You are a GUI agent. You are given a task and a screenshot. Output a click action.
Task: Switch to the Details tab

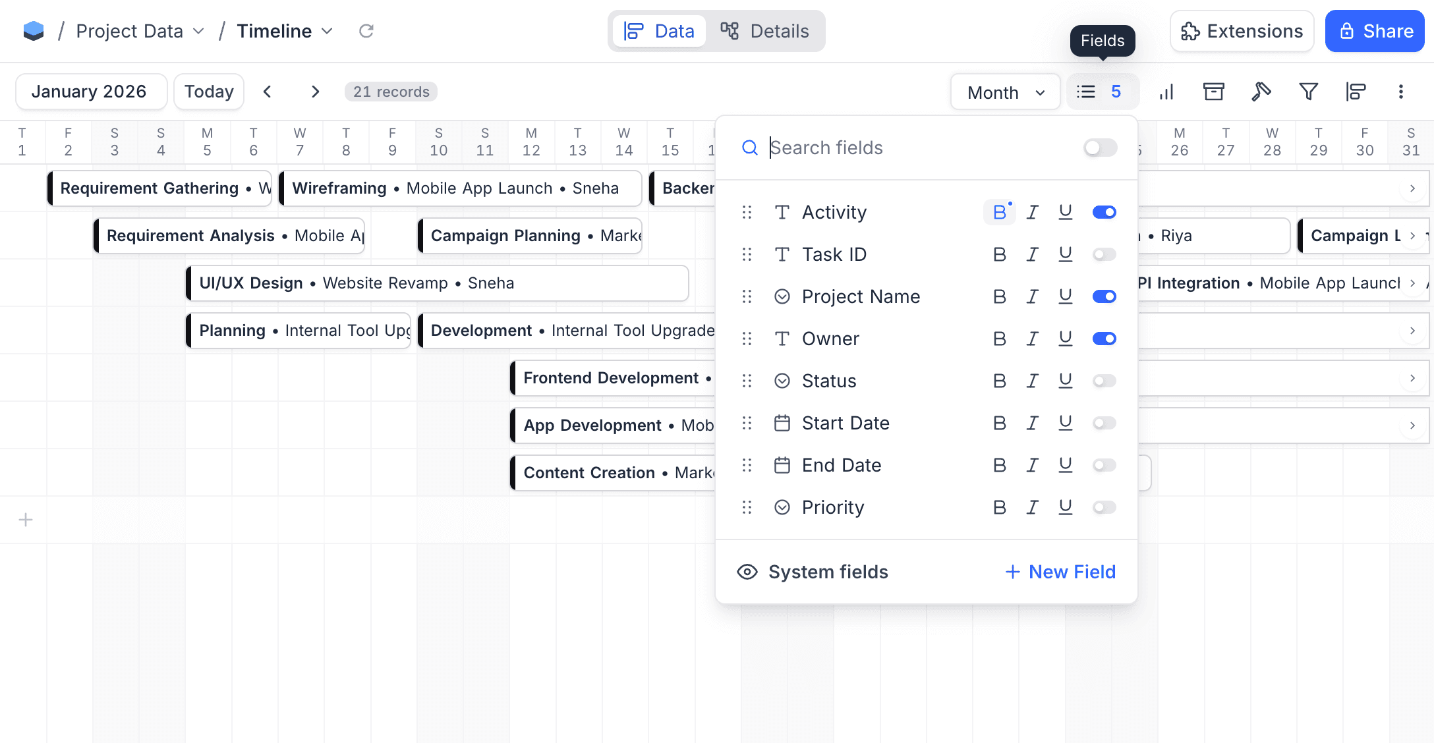765,31
